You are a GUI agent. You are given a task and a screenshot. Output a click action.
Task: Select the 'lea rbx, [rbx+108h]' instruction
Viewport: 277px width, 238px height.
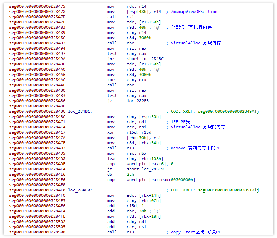(134, 159)
